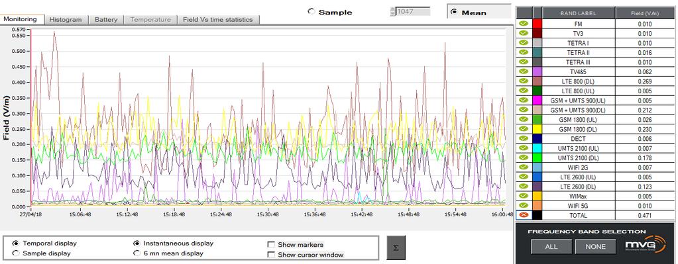Click the red FM color swatch

point(537,24)
